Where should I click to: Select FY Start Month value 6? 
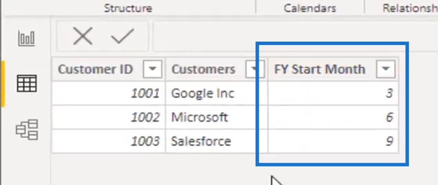pyautogui.click(x=333, y=117)
